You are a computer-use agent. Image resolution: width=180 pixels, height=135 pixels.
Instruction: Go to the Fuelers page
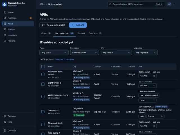[x=18, y=29]
